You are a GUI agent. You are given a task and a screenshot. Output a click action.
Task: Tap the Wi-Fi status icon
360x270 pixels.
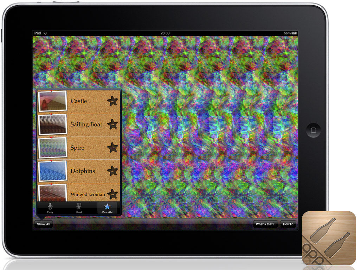click(45, 33)
